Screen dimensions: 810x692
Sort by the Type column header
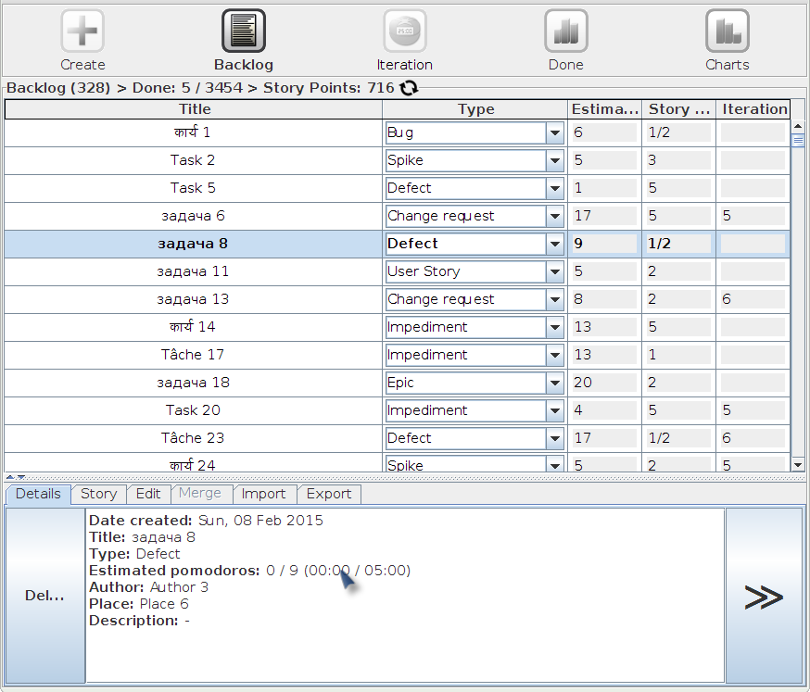click(x=475, y=109)
